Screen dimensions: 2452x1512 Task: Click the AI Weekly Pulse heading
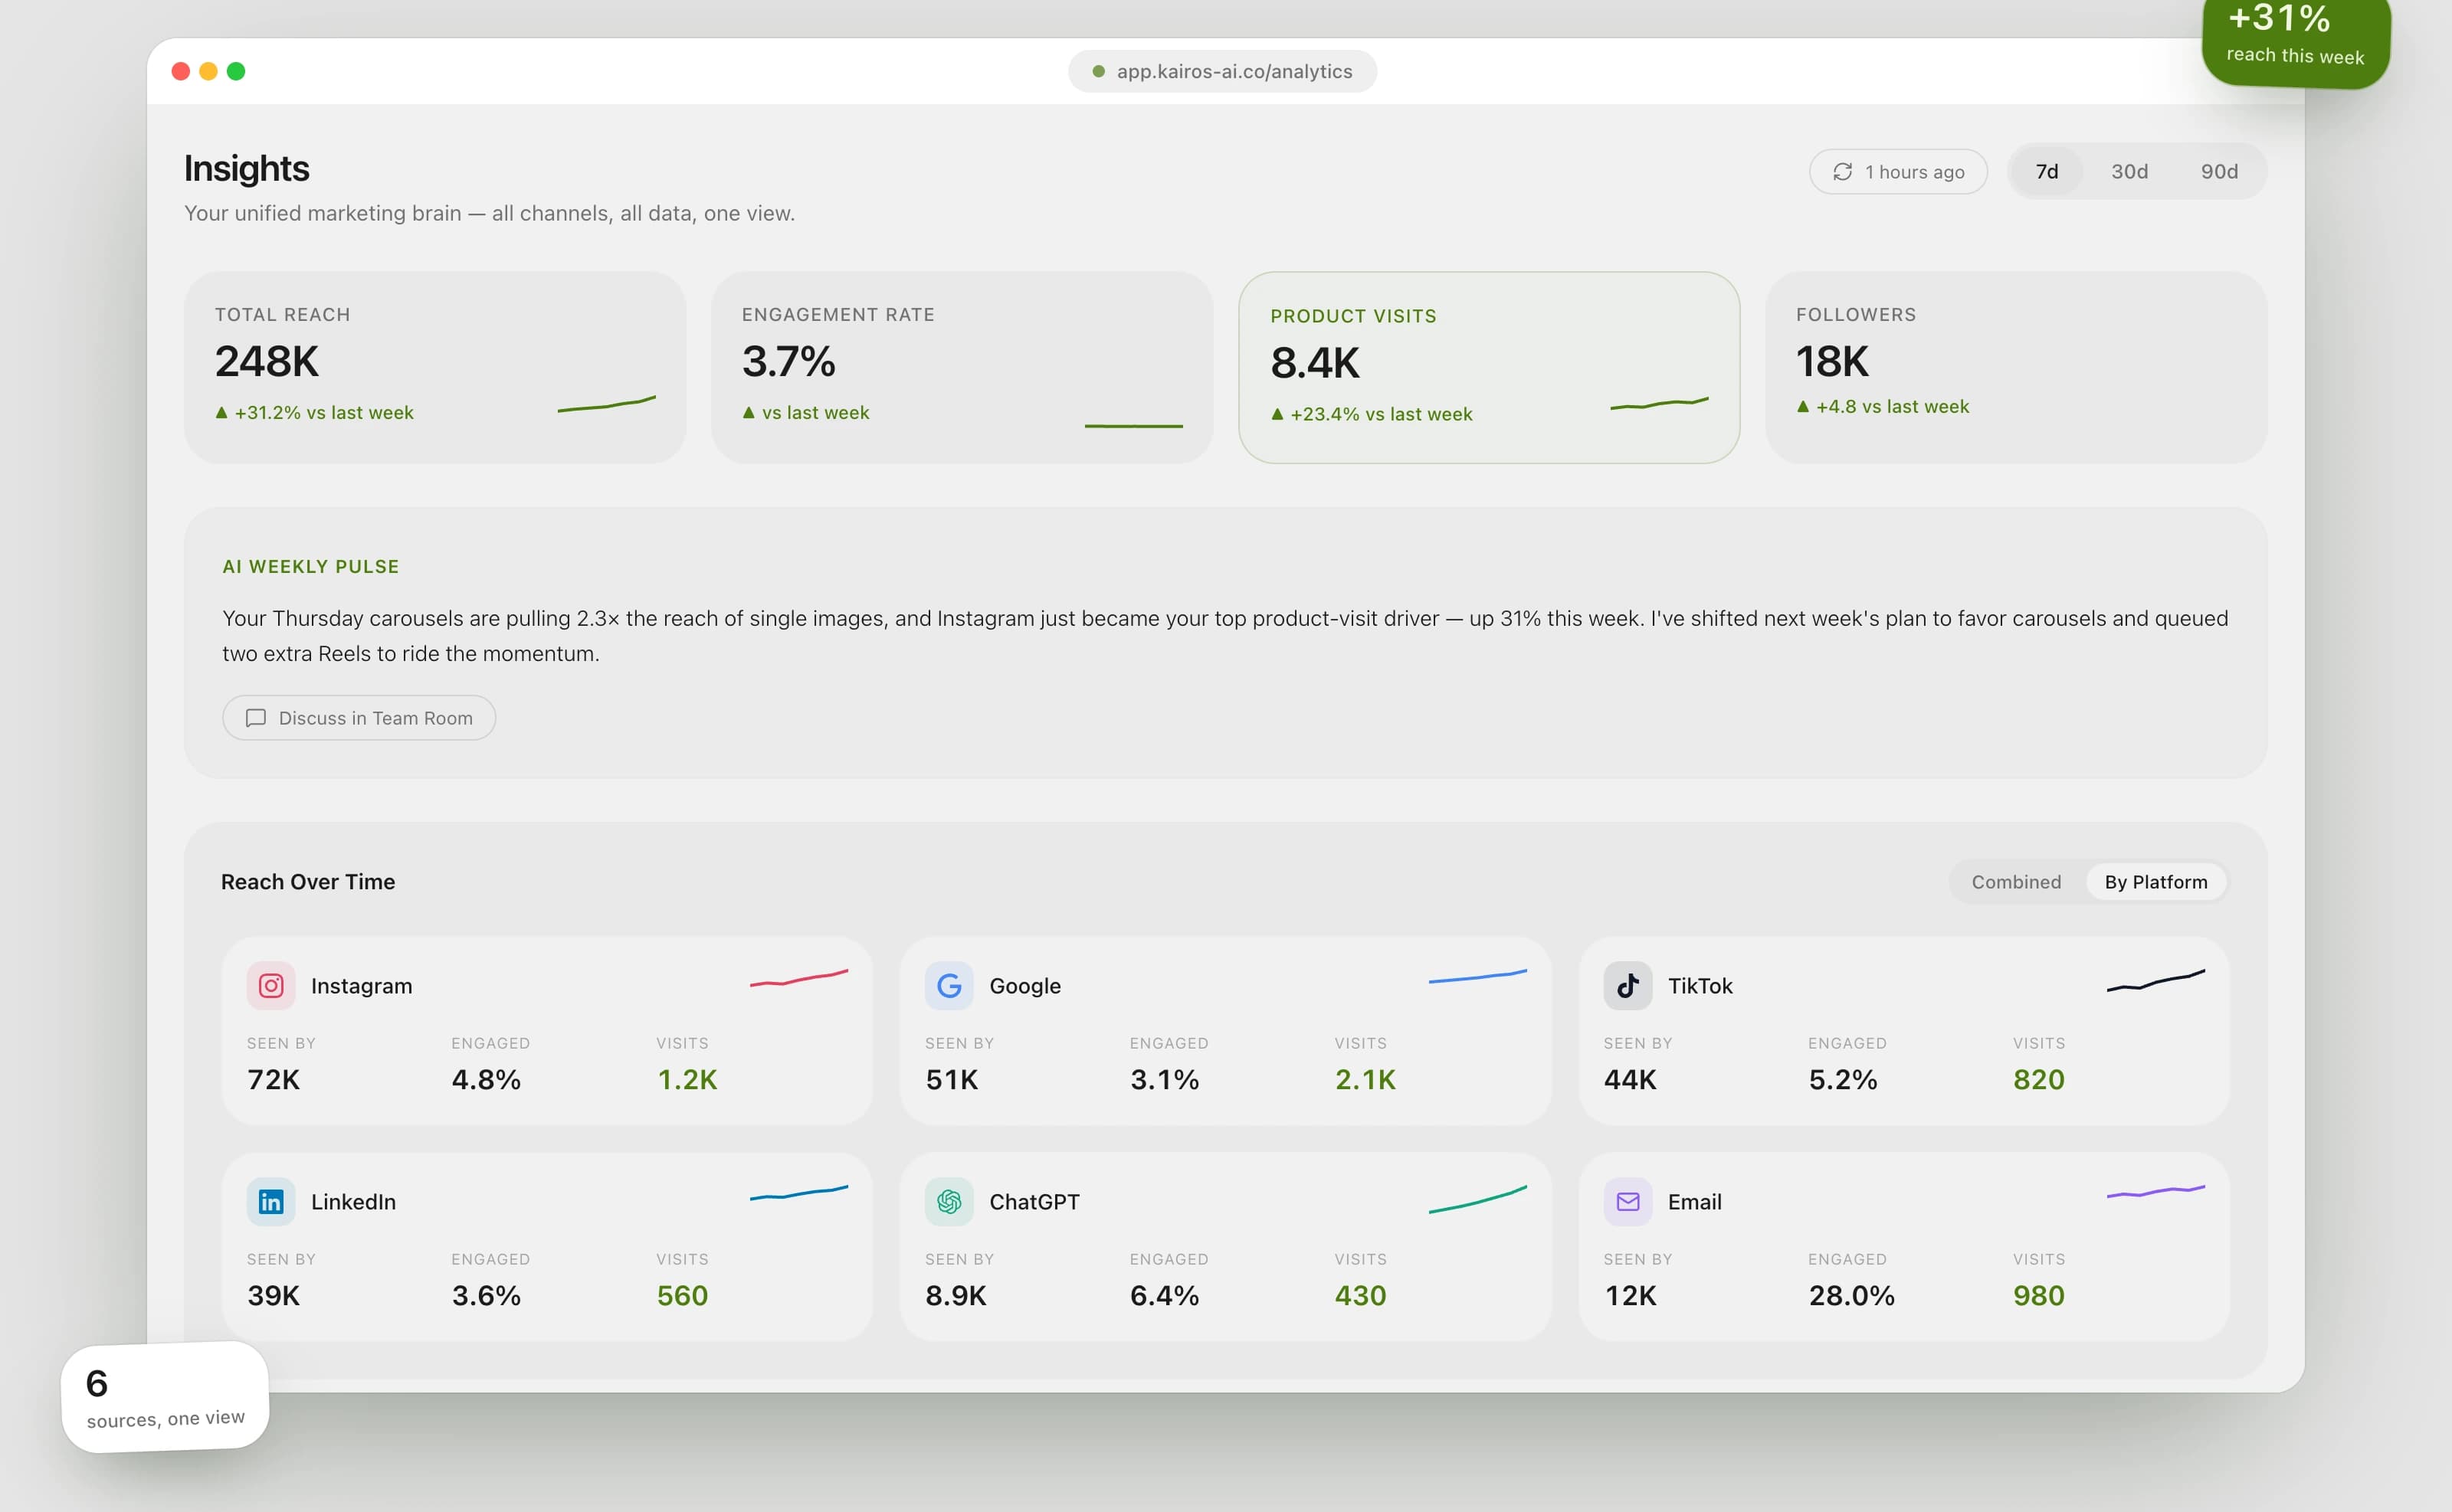[x=311, y=567]
